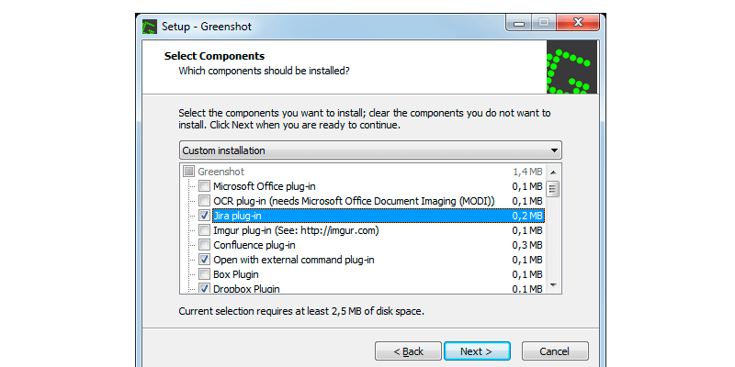Enable the OCR plug-in checkbox

point(204,201)
